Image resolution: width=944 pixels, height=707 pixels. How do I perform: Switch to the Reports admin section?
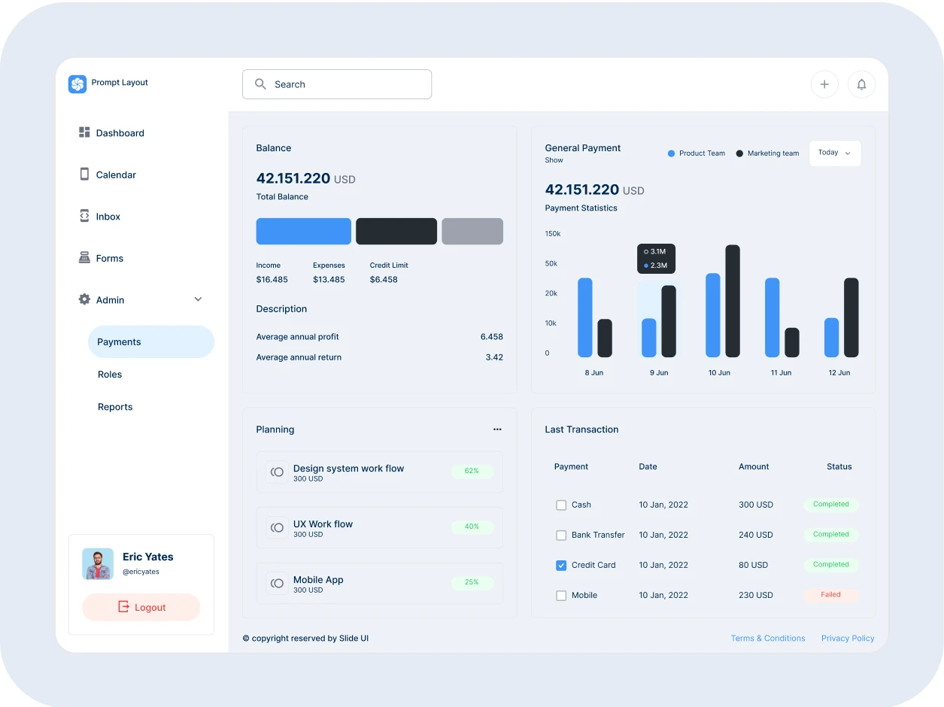point(115,406)
